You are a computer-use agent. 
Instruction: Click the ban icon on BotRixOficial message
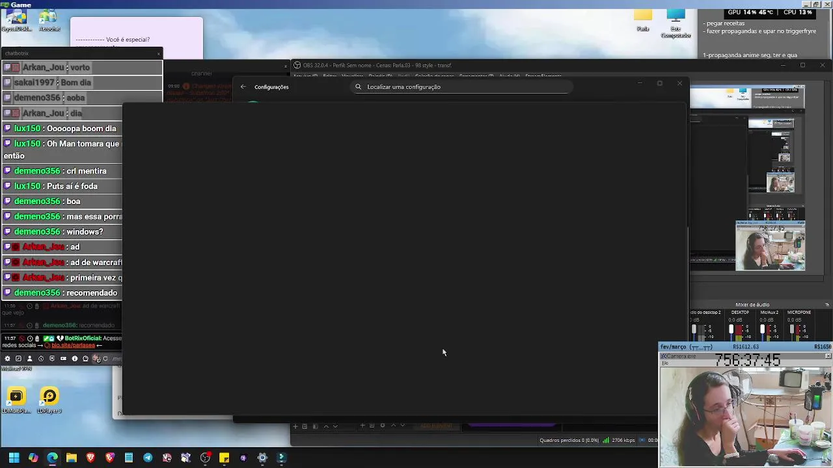pyautogui.click(x=21, y=339)
